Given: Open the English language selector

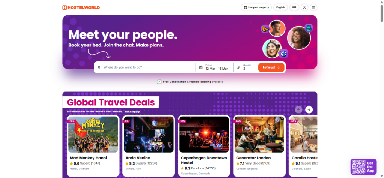Looking at the screenshot, I should coord(280,7).
